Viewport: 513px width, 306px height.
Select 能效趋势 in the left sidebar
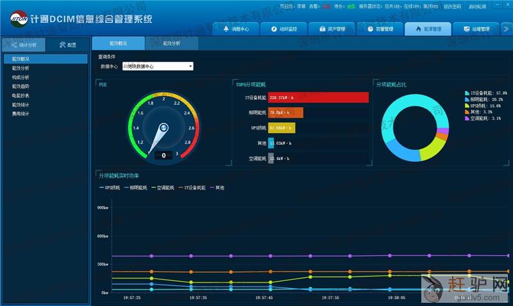click(x=21, y=86)
